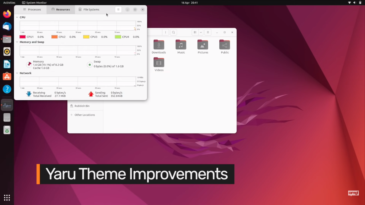Open Ubuntu Software from the dock
365x205 pixels.
click(7, 77)
